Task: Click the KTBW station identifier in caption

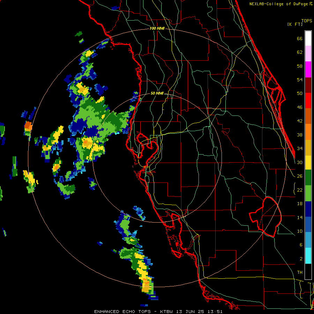Action: coord(166,312)
